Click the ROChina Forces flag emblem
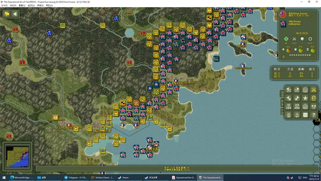The width and height of the screenshot is (321, 181). (283, 14)
